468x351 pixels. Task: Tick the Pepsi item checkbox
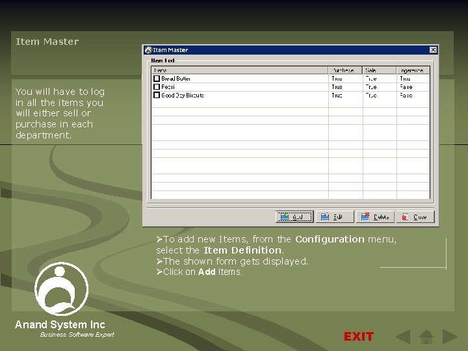(x=157, y=87)
